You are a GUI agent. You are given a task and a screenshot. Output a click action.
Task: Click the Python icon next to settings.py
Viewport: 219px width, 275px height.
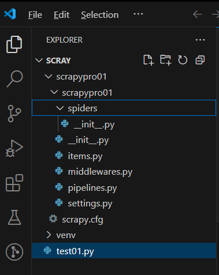point(59,203)
